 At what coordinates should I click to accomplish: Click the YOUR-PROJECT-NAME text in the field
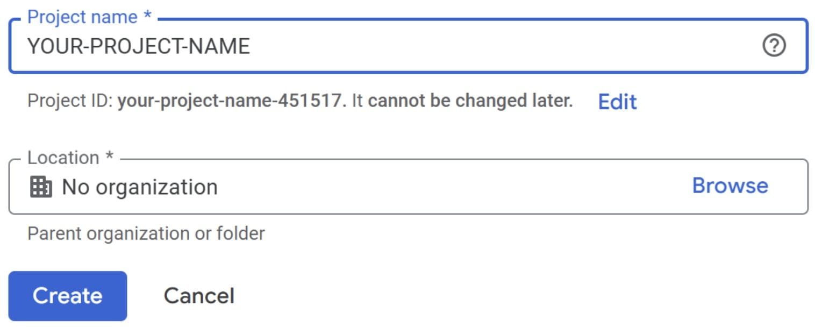tap(139, 47)
